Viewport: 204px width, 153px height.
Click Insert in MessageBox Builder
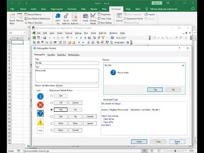tap(139, 142)
